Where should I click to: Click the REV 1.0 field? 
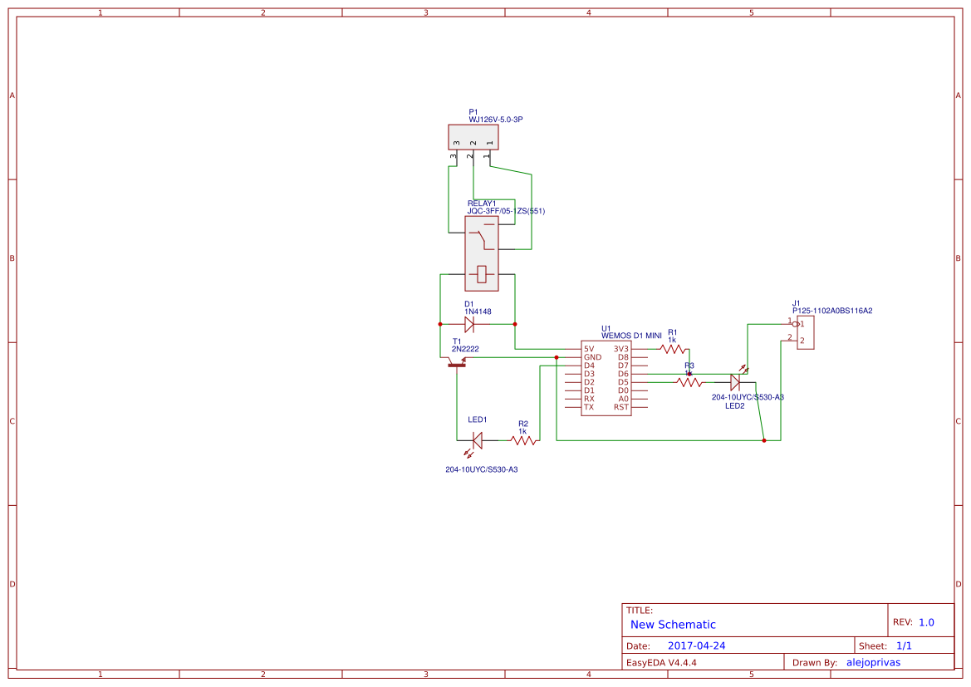926,622
